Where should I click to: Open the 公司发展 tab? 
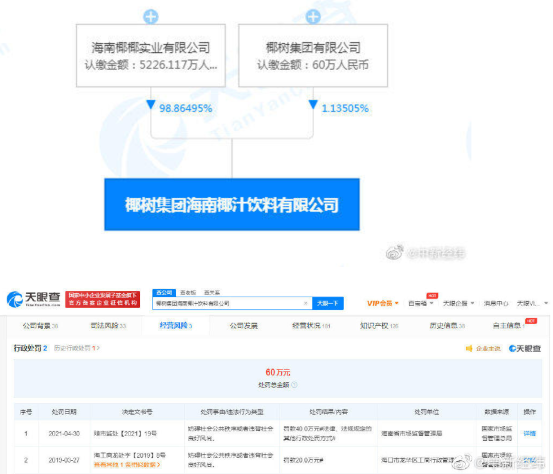[244, 326]
